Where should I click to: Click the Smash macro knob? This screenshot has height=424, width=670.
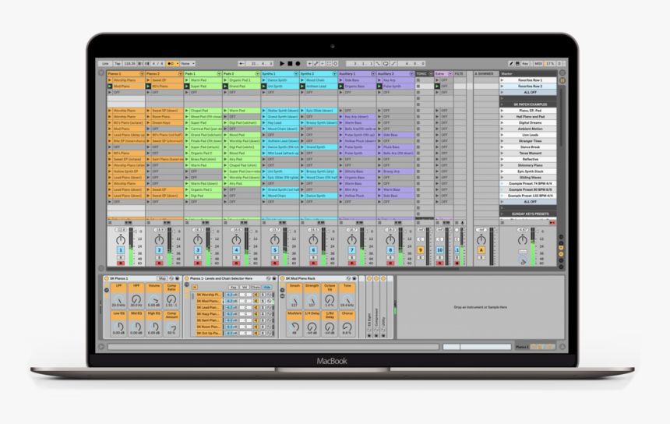point(294,299)
